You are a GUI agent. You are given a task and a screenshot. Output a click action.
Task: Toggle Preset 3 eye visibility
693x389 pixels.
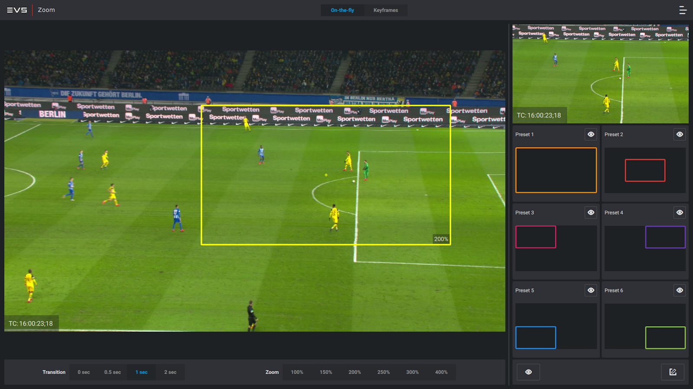[x=591, y=212]
